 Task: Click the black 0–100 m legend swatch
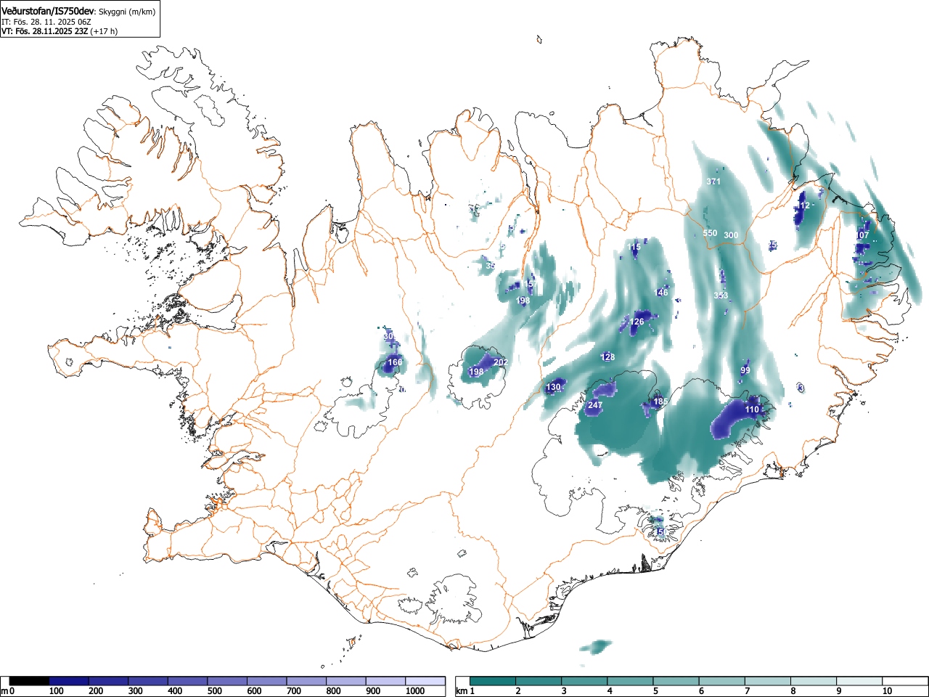coord(30,681)
